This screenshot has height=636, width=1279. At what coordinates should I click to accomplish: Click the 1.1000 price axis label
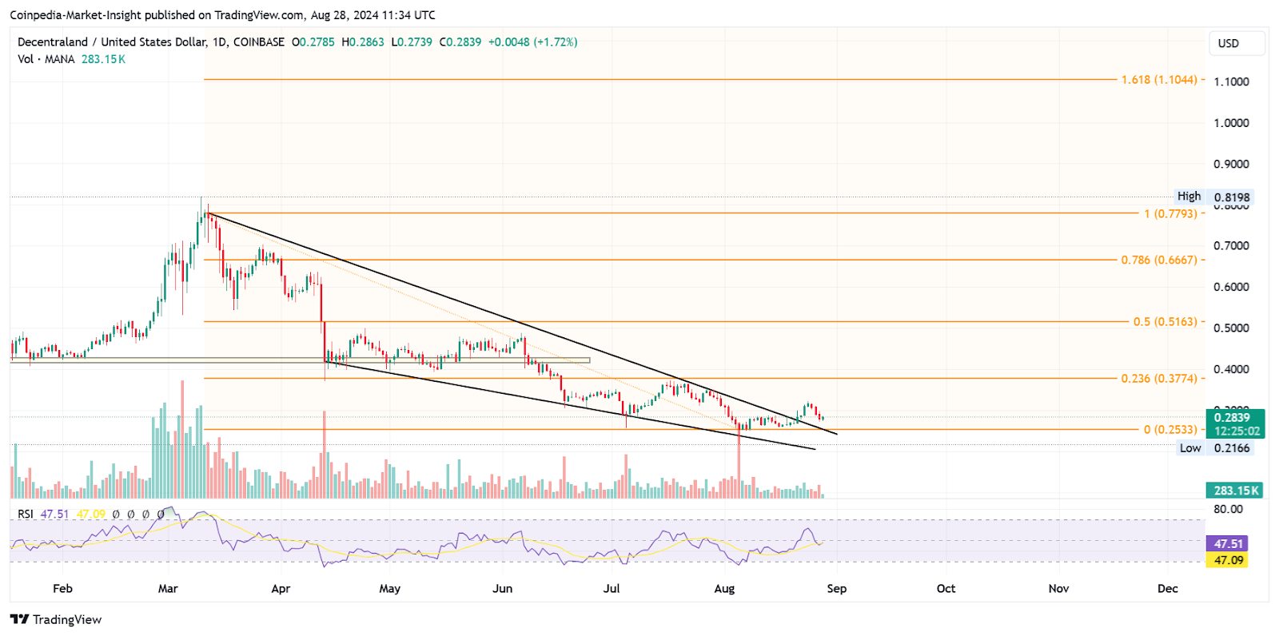1231,81
